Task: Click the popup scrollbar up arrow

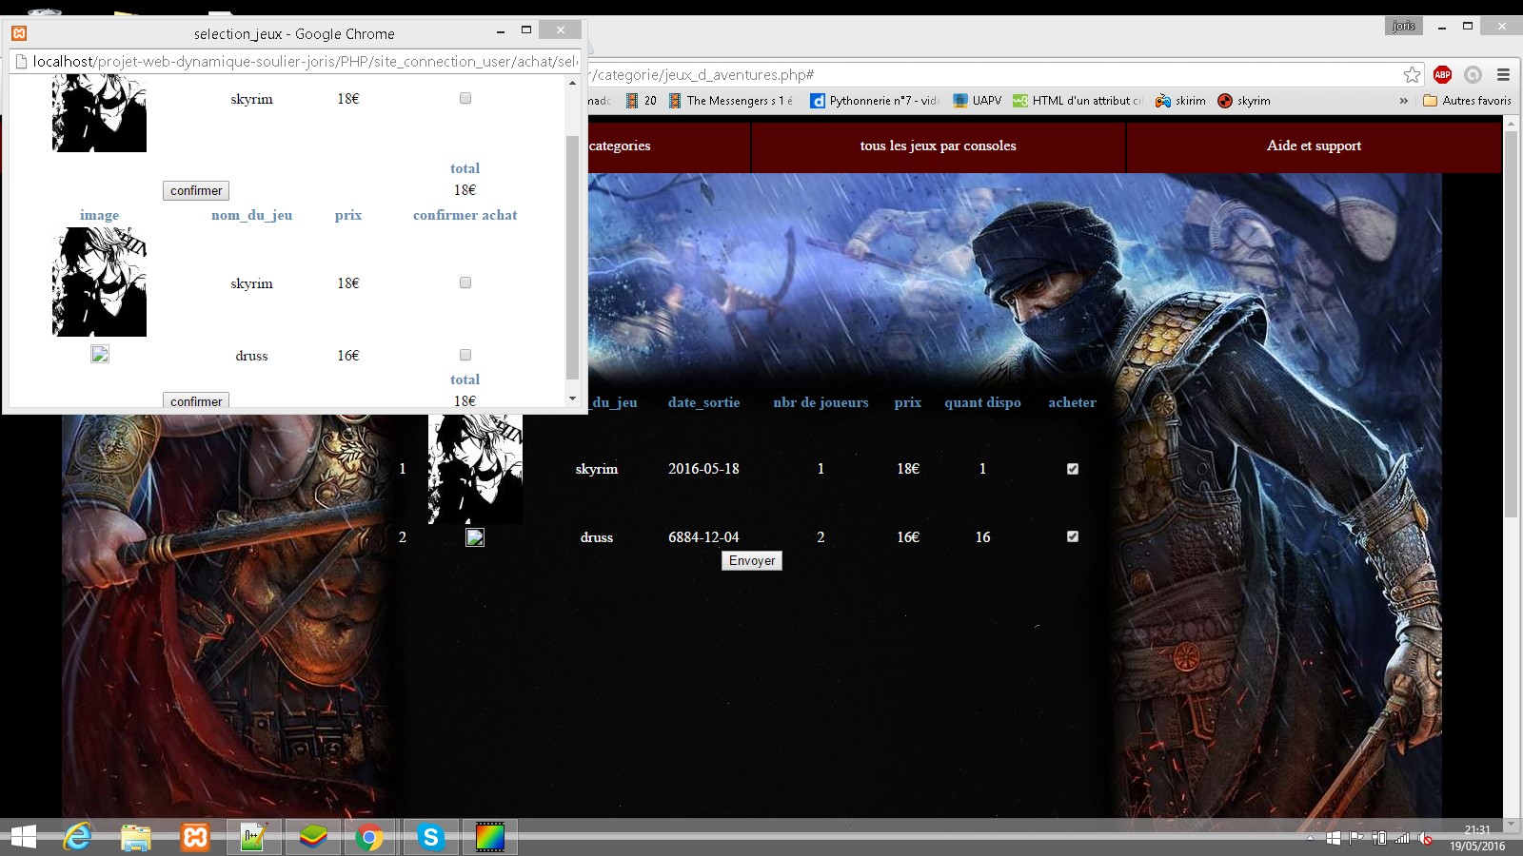Action: [572, 83]
